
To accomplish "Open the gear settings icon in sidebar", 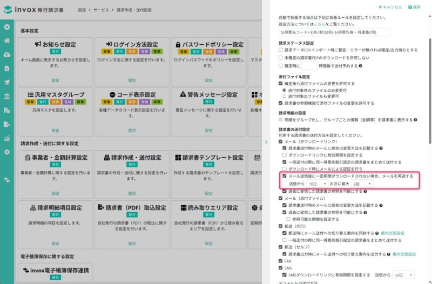I will point(7,152).
